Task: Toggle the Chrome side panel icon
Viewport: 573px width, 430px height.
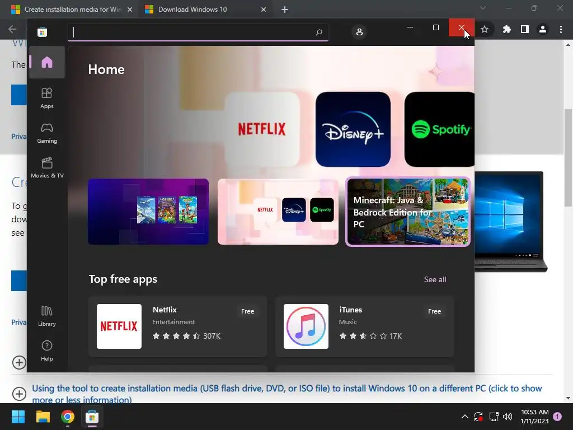Action: click(x=525, y=29)
